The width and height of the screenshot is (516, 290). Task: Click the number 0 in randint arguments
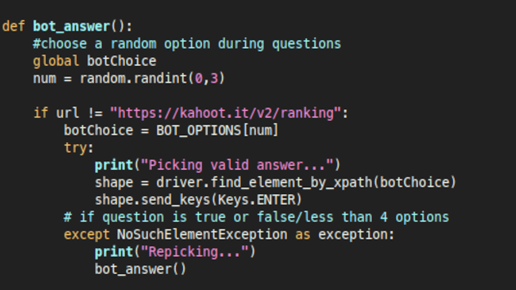tap(199, 79)
